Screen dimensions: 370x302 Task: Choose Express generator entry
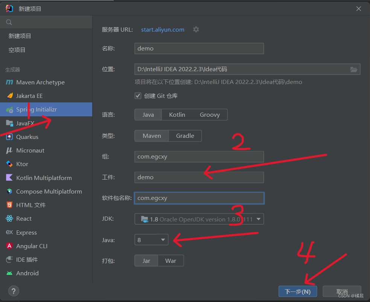pos(46,232)
